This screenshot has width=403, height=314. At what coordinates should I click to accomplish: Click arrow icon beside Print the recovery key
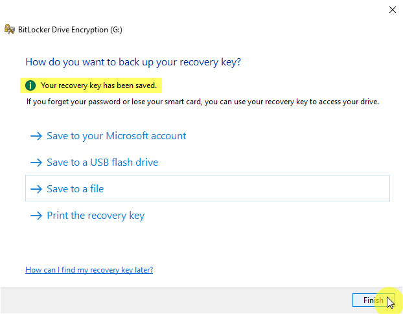36,216
